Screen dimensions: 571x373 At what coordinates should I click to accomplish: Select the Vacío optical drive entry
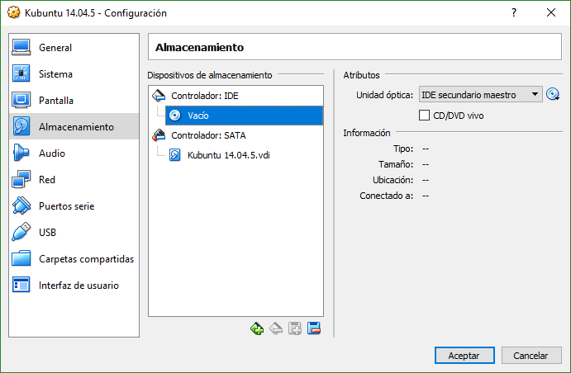tap(197, 116)
